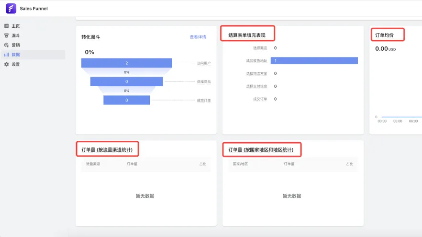
Task: Click 暂无数据 in the country table
Action: tap(292, 196)
